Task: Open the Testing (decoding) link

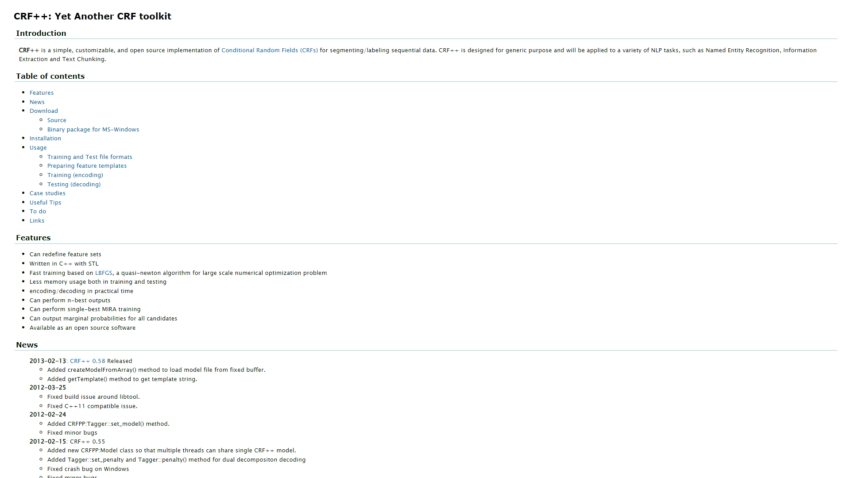Action: (74, 185)
